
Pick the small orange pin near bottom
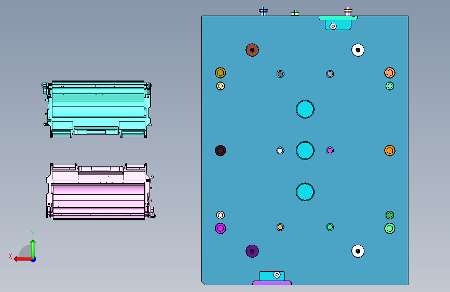280,227
